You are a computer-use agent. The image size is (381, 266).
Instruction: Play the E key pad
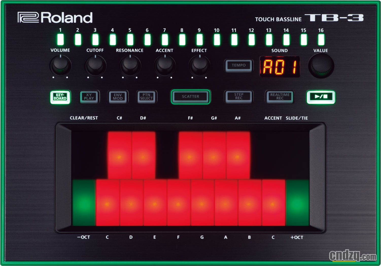[x=155, y=203]
